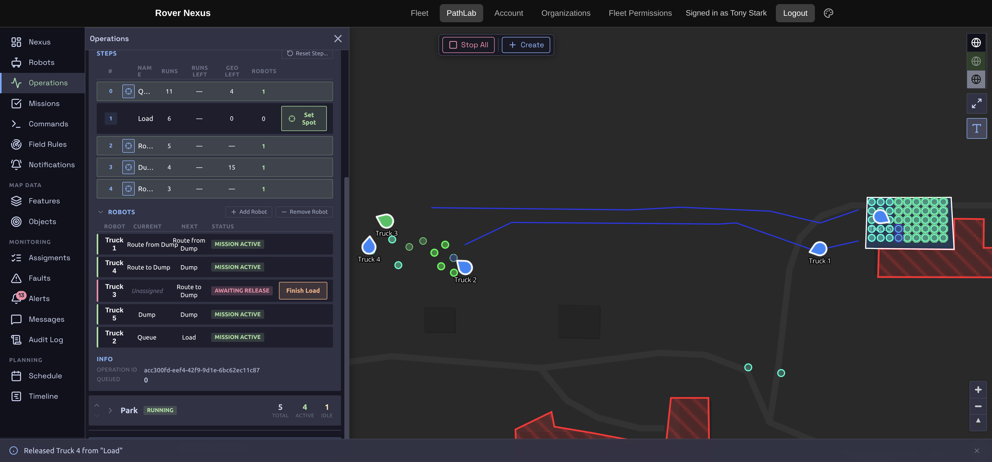The image size is (992, 462).
Task: Click the map zoom-out minus button
Action: [978, 406]
